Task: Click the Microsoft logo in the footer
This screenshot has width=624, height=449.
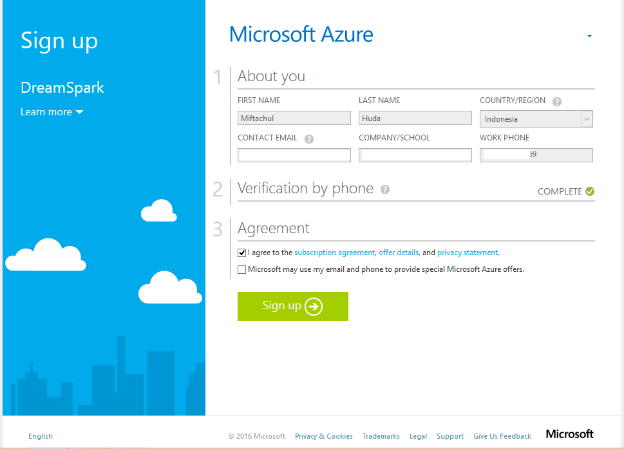Action: (569, 434)
